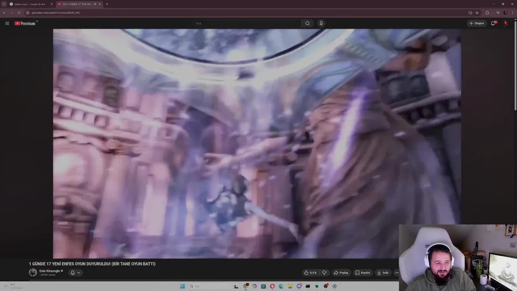This screenshot has width=517, height=291.
Task: Open weather widget on the taskbar
Action: click(14, 286)
